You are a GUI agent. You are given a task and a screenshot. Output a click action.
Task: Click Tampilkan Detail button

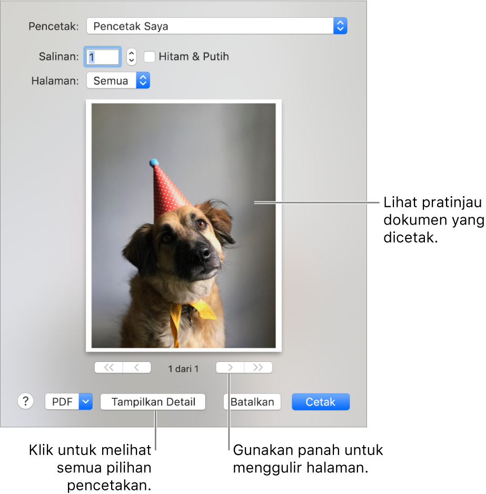tap(153, 402)
